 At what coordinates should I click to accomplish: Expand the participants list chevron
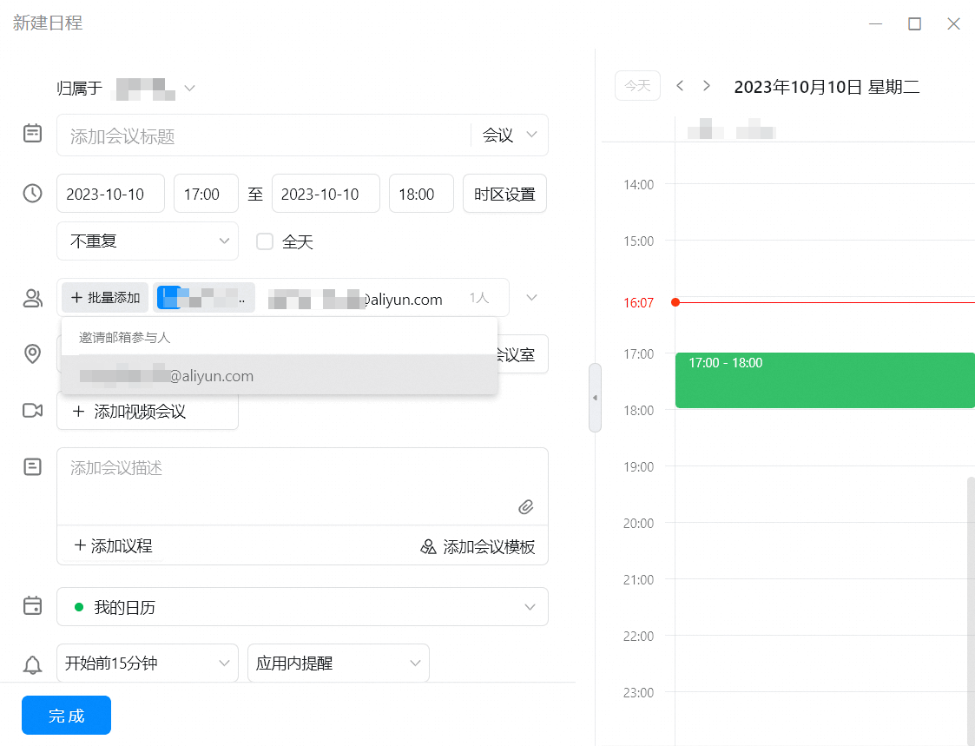[x=531, y=297]
